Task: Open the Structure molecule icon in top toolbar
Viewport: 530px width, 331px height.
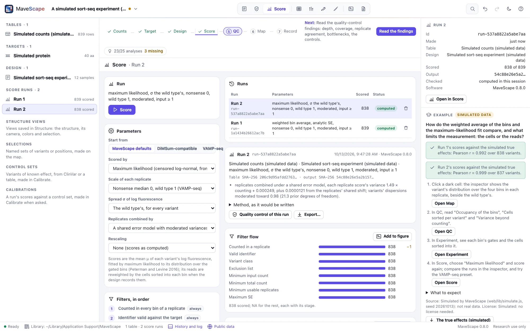Action: pyautogui.click(x=323, y=9)
